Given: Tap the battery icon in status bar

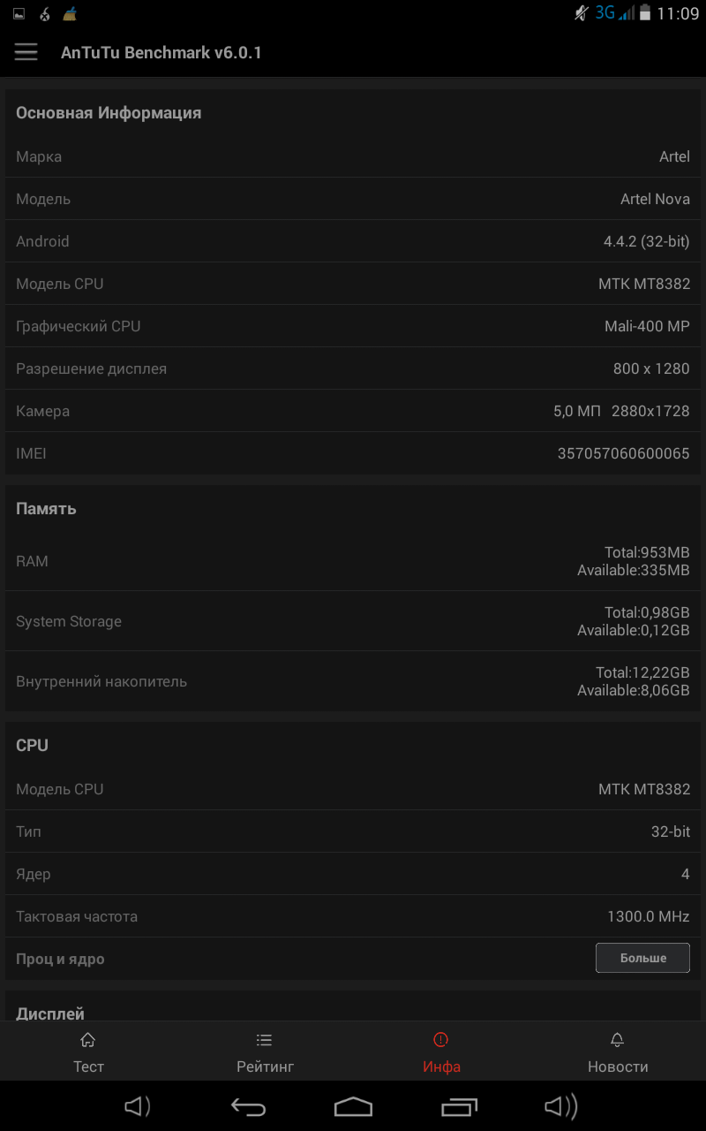Looking at the screenshot, I should coord(645,13).
